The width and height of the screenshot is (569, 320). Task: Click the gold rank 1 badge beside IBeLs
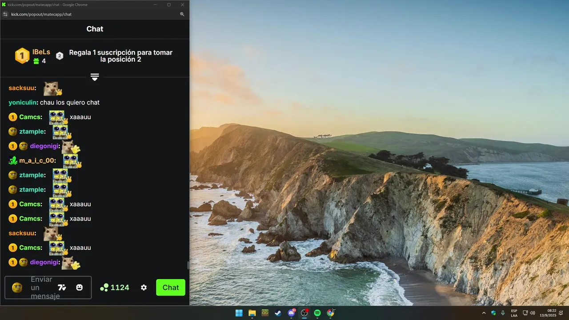click(22, 56)
